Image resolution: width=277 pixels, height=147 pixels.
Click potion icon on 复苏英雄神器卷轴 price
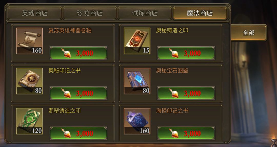point(66,53)
